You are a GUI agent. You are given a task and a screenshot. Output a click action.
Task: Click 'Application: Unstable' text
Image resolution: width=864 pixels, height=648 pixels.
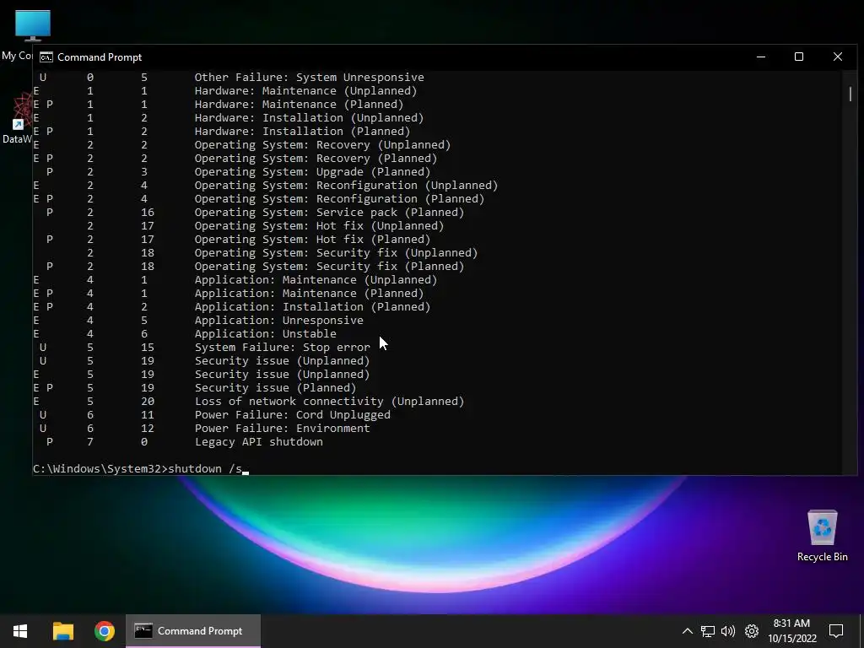265,334
